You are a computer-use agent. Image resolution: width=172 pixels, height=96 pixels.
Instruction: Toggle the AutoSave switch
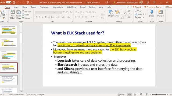(9, 2)
